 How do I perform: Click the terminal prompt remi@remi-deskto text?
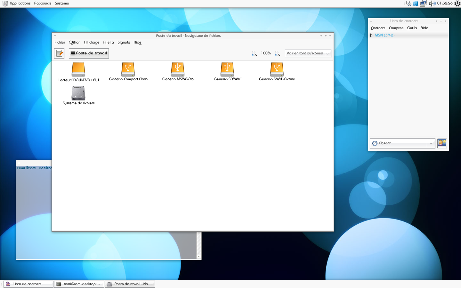[x=34, y=168]
